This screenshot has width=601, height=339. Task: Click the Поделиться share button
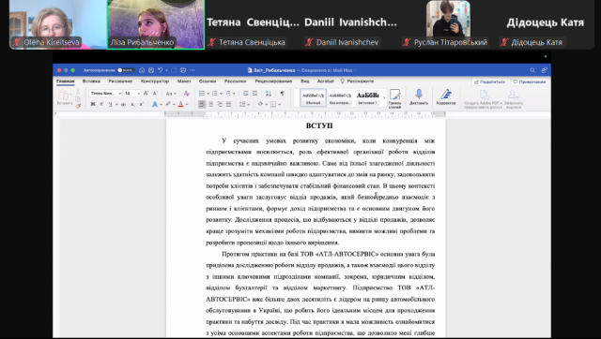489,81
